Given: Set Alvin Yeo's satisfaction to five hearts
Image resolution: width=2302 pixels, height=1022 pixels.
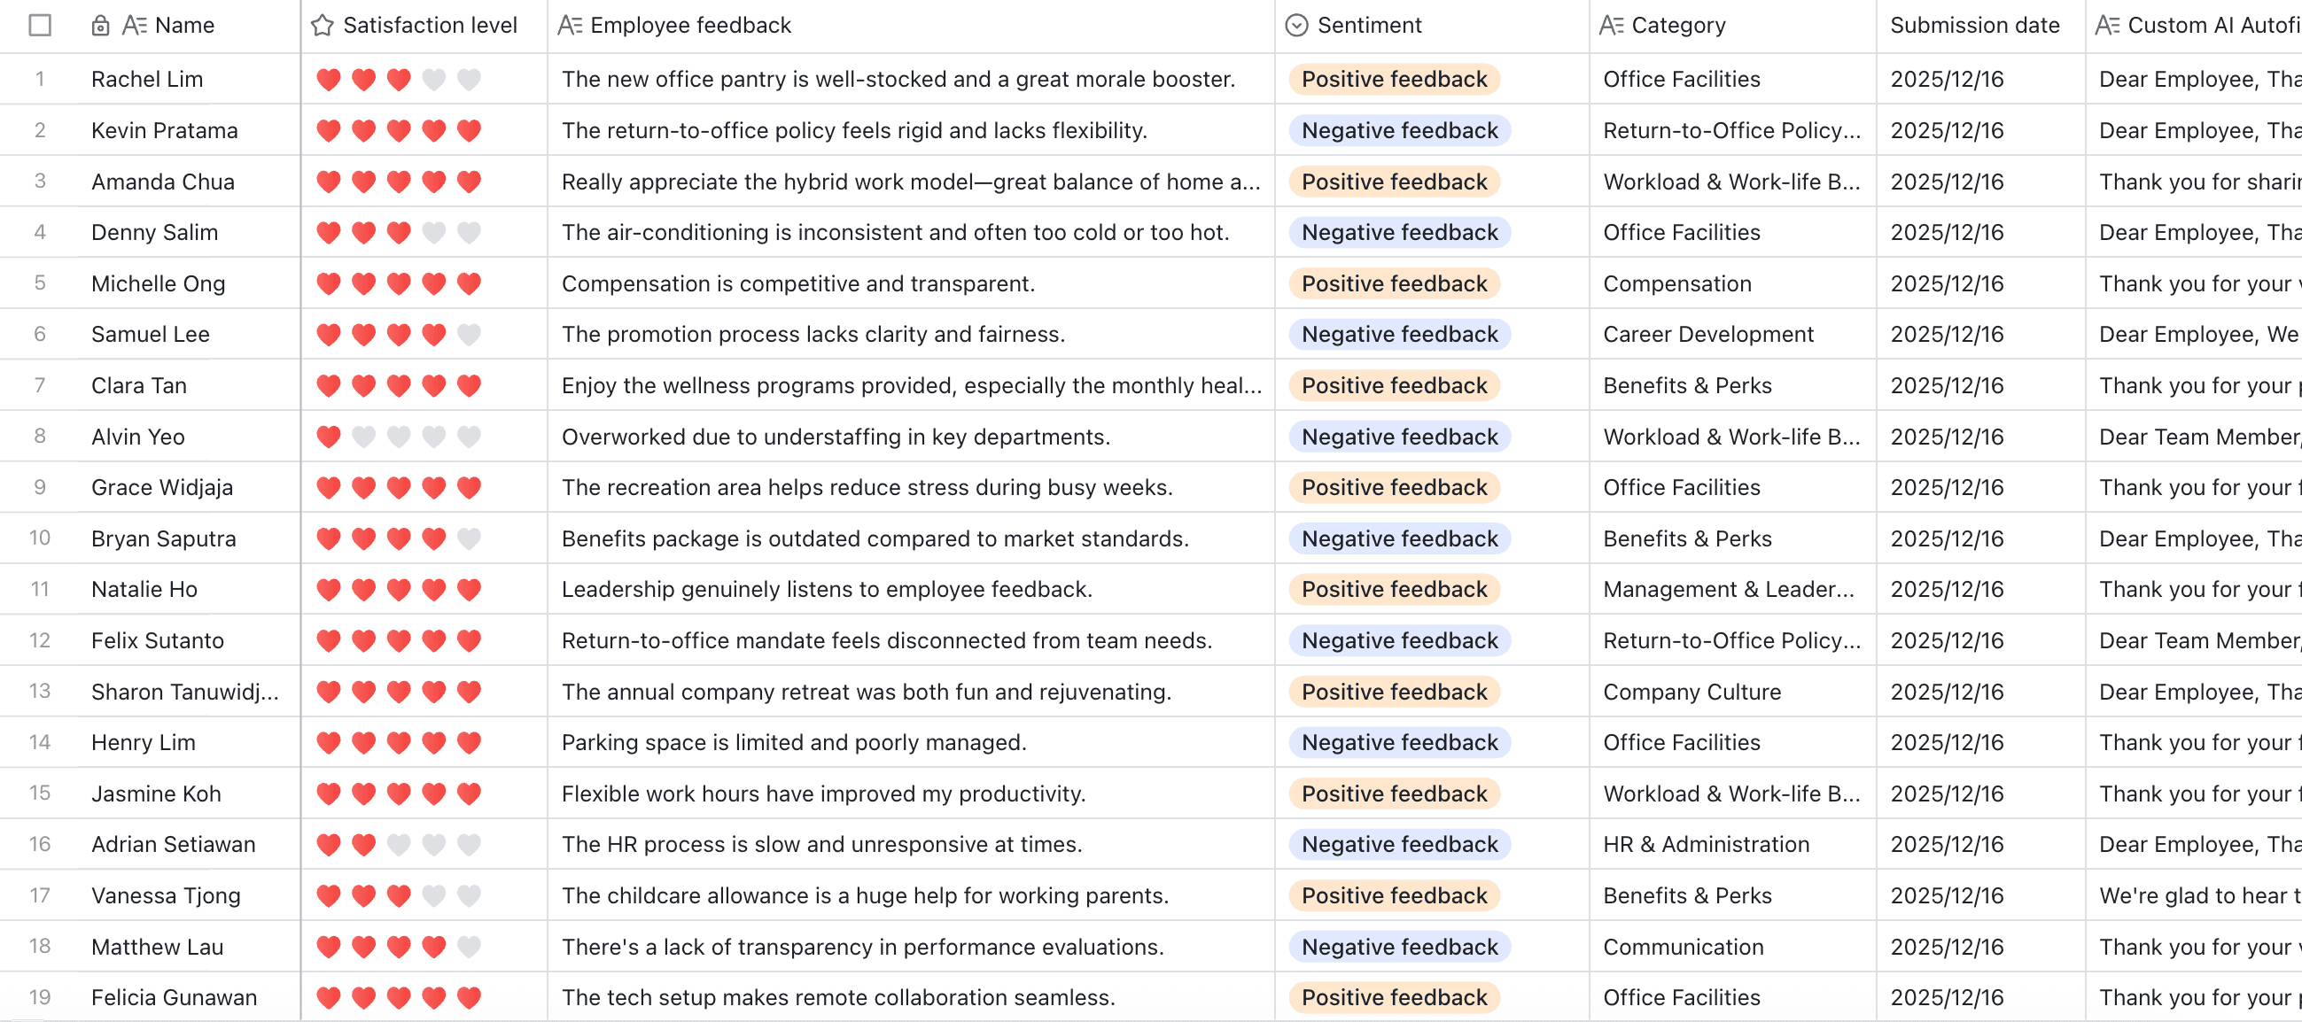Looking at the screenshot, I should (468, 437).
